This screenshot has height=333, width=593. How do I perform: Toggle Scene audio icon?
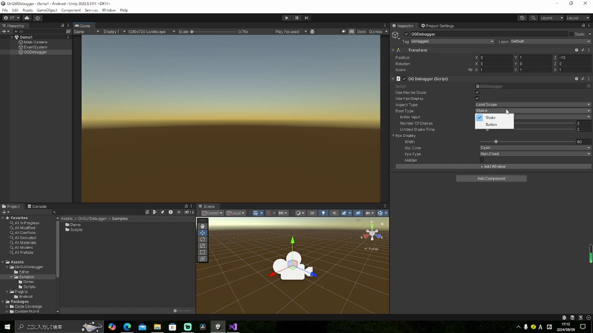334,213
